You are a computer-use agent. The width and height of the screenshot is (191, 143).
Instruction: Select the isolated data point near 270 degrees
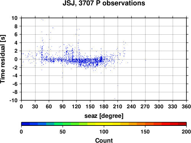(146, 61)
